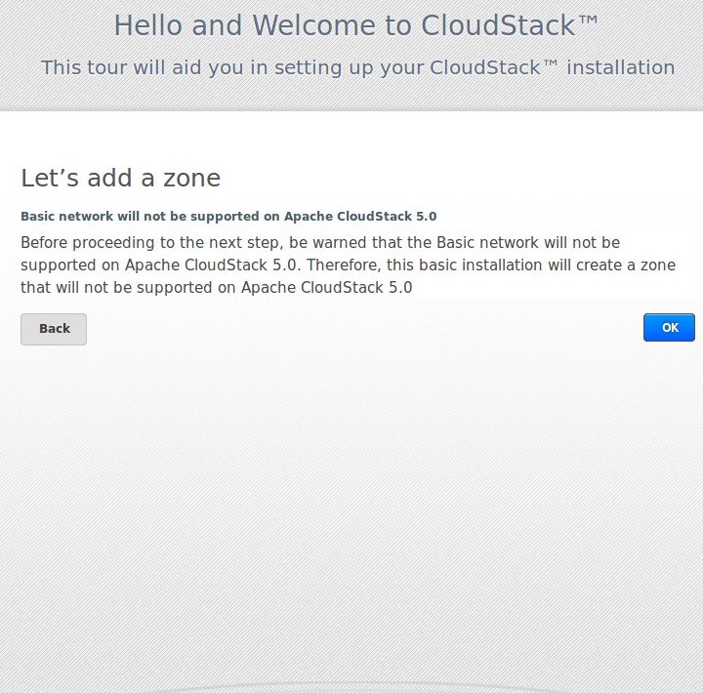Click the tour description line under the title
The height and width of the screenshot is (693, 703).
tap(357, 68)
